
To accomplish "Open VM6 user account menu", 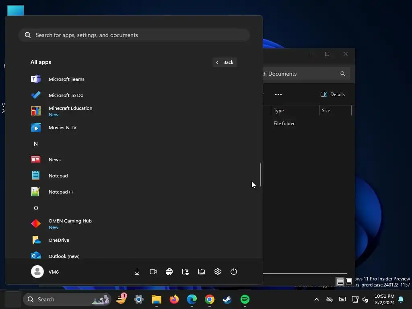I will [45, 272].
